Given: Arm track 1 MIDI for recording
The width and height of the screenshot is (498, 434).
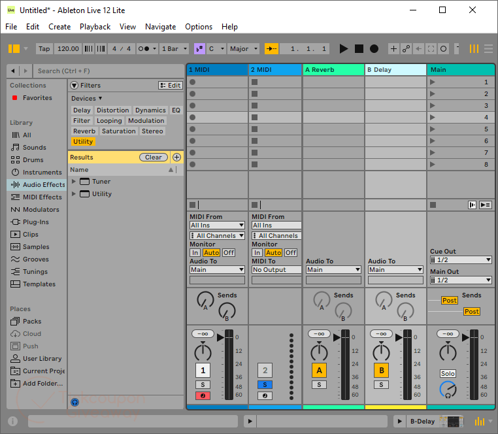Looking at the screenshot, I should pyautogui.click(x=203, y=395).
